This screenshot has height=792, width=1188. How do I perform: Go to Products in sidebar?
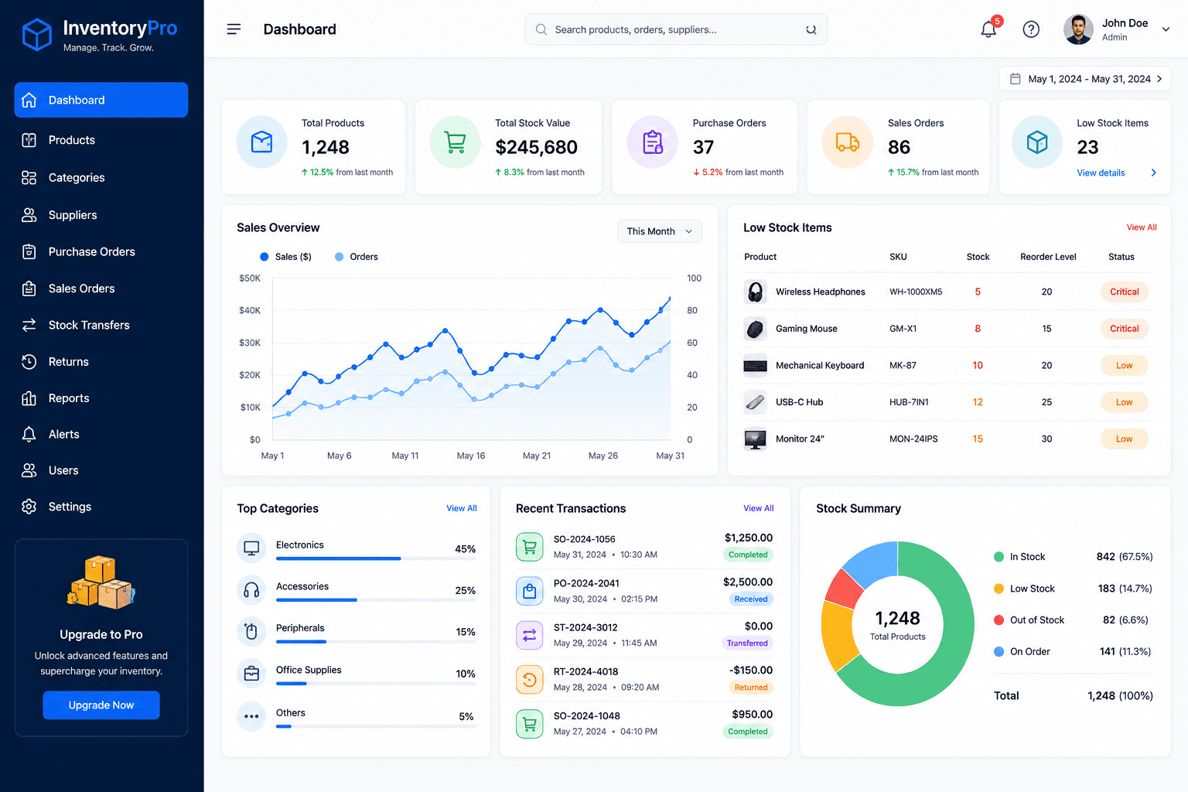(x=101, y=140)
